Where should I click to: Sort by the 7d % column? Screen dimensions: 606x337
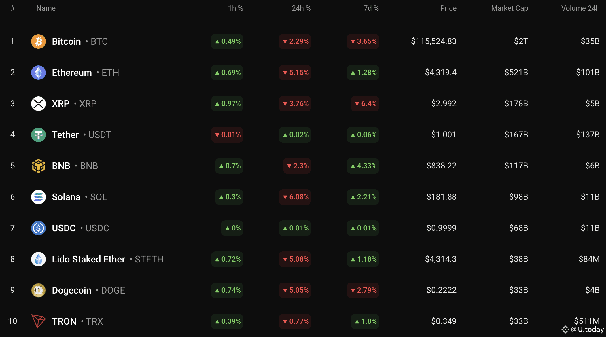pyautogui.click(x=371, y=8)
